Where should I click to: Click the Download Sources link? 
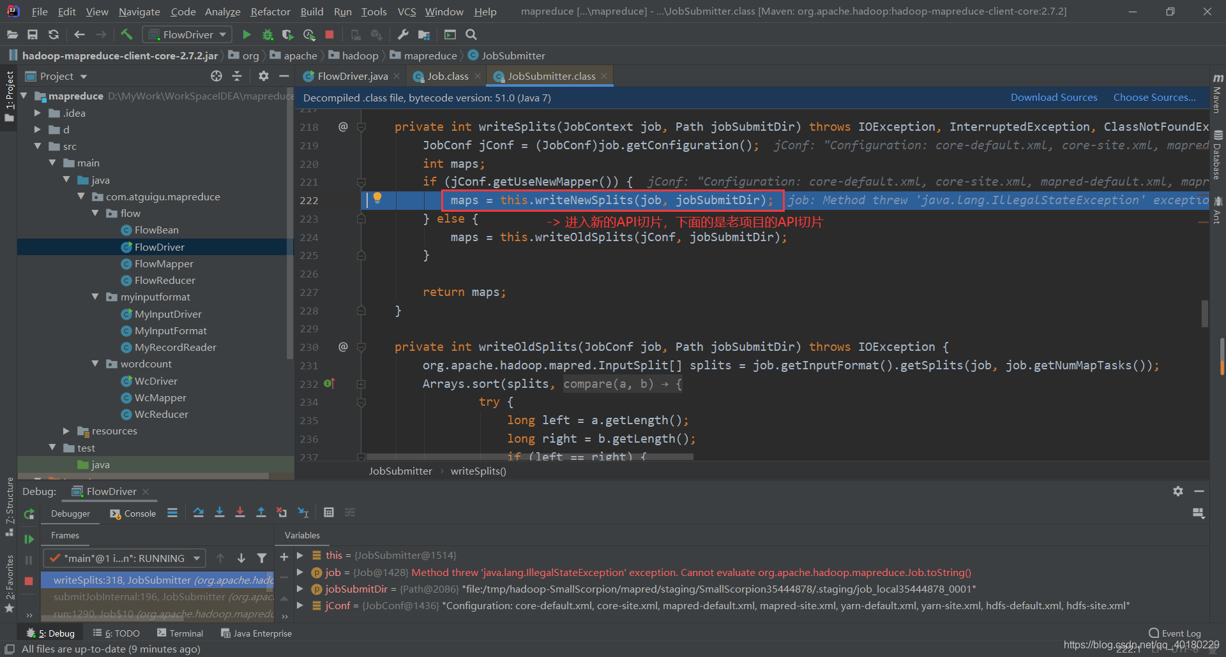click(1054, 97)
